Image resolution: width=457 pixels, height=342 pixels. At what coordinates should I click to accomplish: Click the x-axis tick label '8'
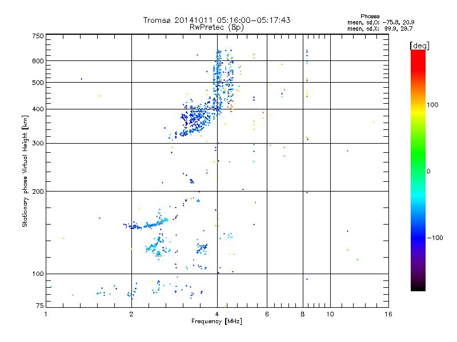303,314
